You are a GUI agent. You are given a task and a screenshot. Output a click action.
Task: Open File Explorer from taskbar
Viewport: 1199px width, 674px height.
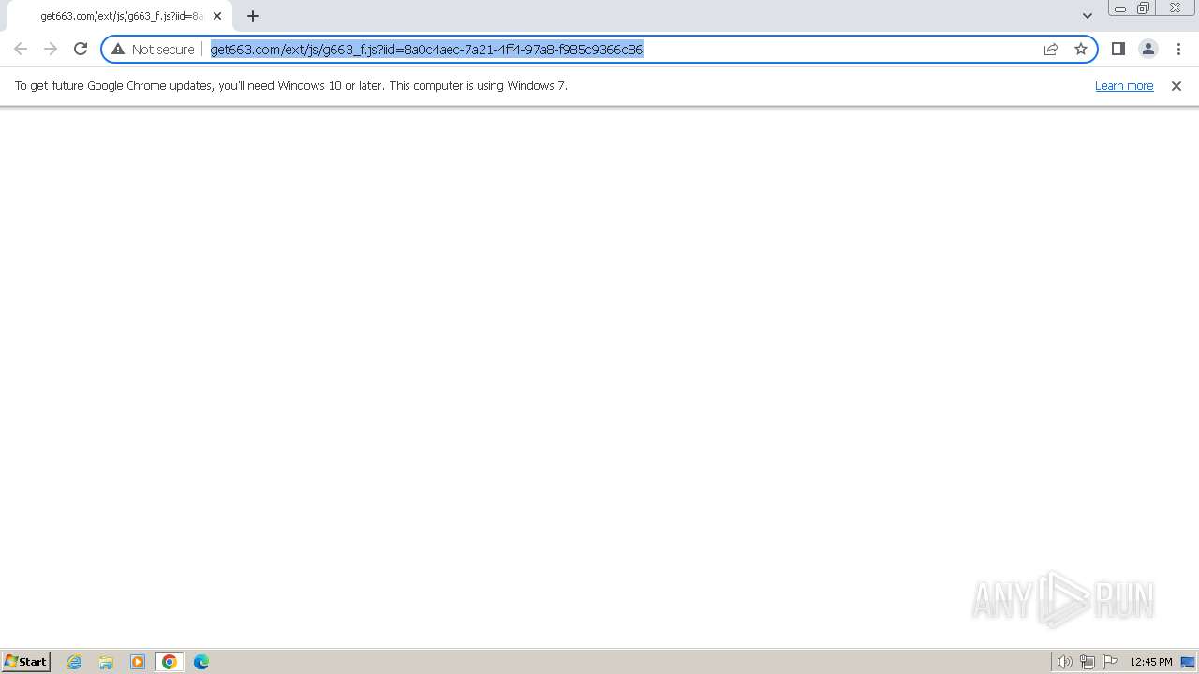pos(106,662)
